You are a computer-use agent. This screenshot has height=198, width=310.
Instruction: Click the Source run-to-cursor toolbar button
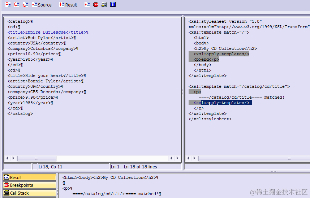[x=42, y=5]
